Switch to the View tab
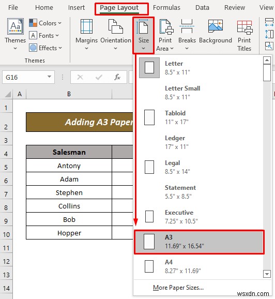 click(266, 8)
